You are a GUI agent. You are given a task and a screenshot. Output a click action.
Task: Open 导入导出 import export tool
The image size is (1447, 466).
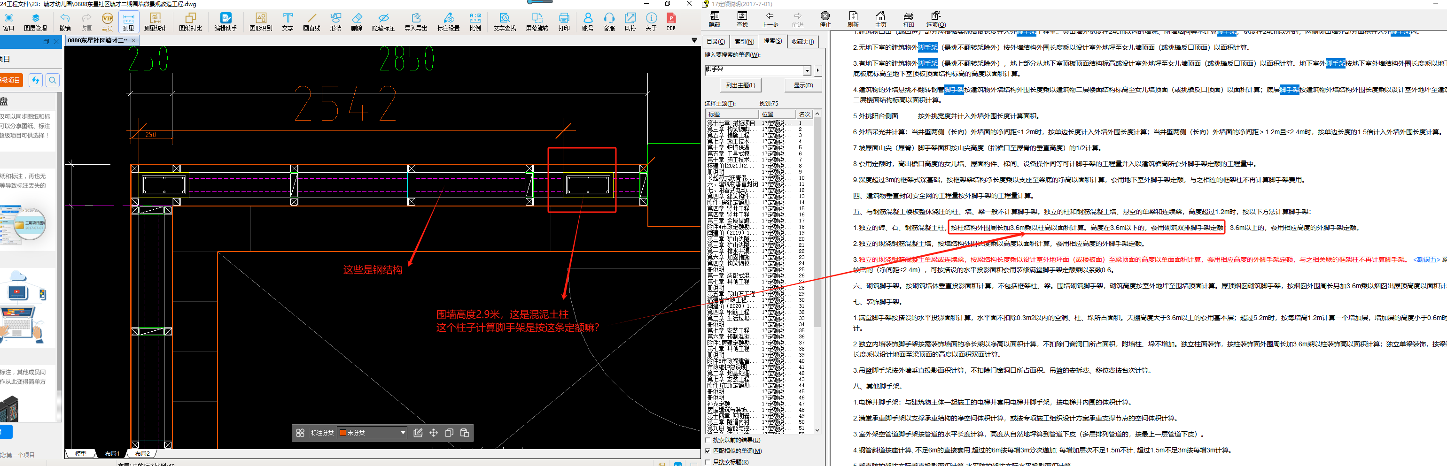pyautogui.click(x=416, y=22)
